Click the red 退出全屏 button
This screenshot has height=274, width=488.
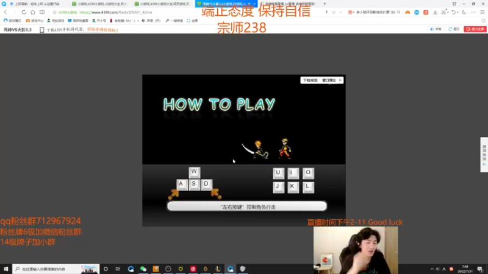(x=475, y=29)
